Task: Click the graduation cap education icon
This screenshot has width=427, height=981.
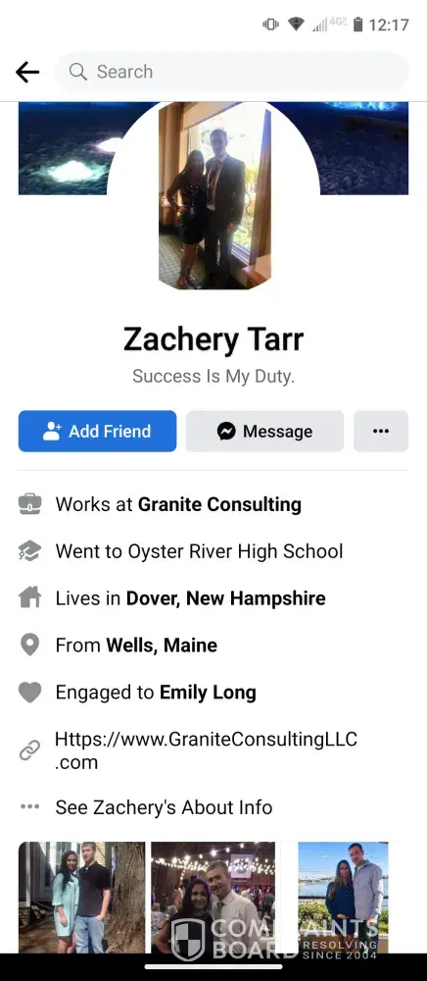Action: (30, 551)
